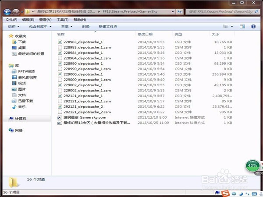263x197 pixels.
Task: Click the FF13.Steam.Preload-GamerSky breadcrumb segment
Action: (x=130, y=11)
